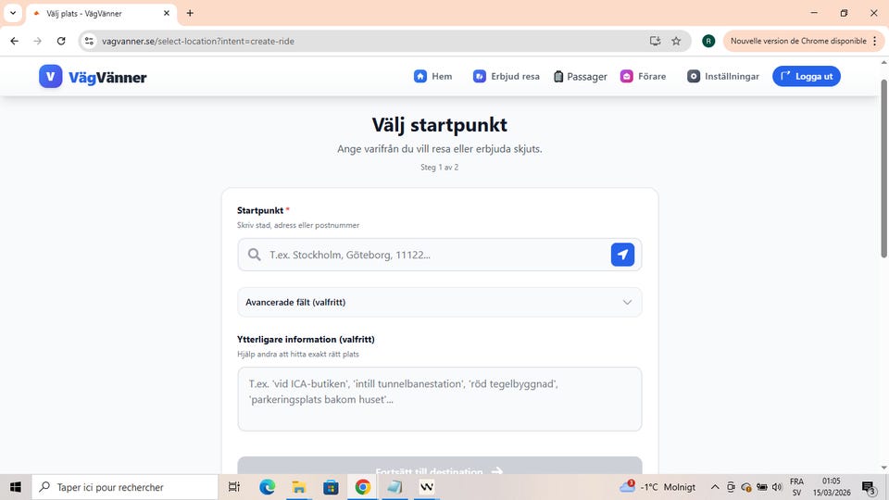Bookmark this page with star icon
Viewport: 889px width, 500px height.
tap(676, 41)
